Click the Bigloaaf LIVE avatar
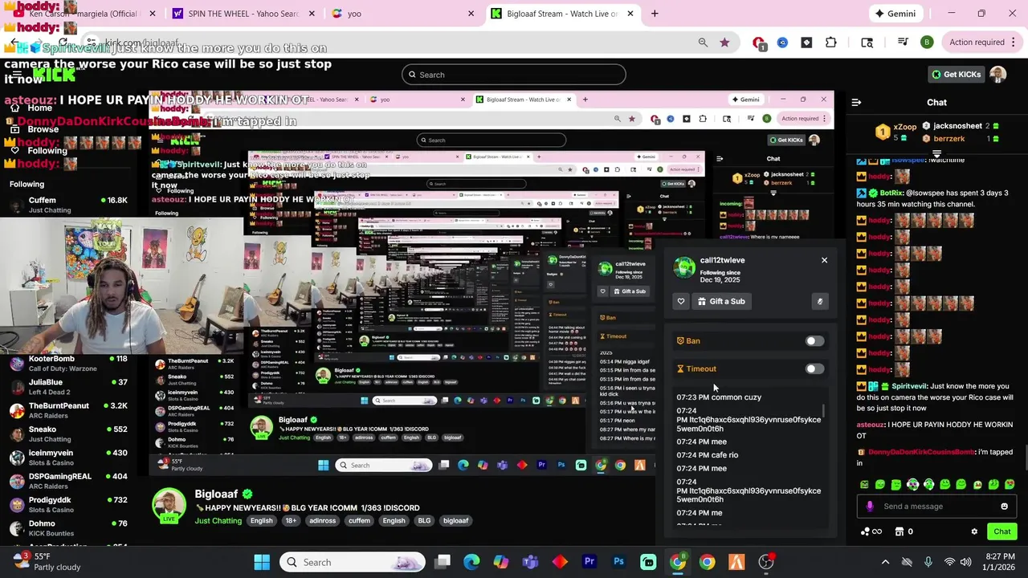This screenshot has width=1028, height=578. pos(169,507)
